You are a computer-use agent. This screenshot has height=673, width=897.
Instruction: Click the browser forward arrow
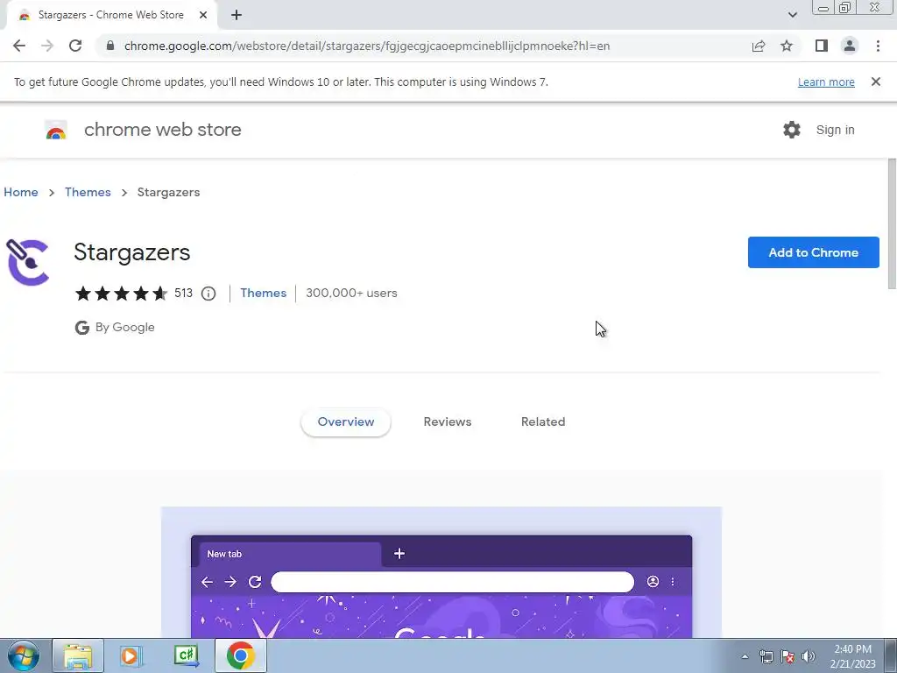[x=47, y=46]
